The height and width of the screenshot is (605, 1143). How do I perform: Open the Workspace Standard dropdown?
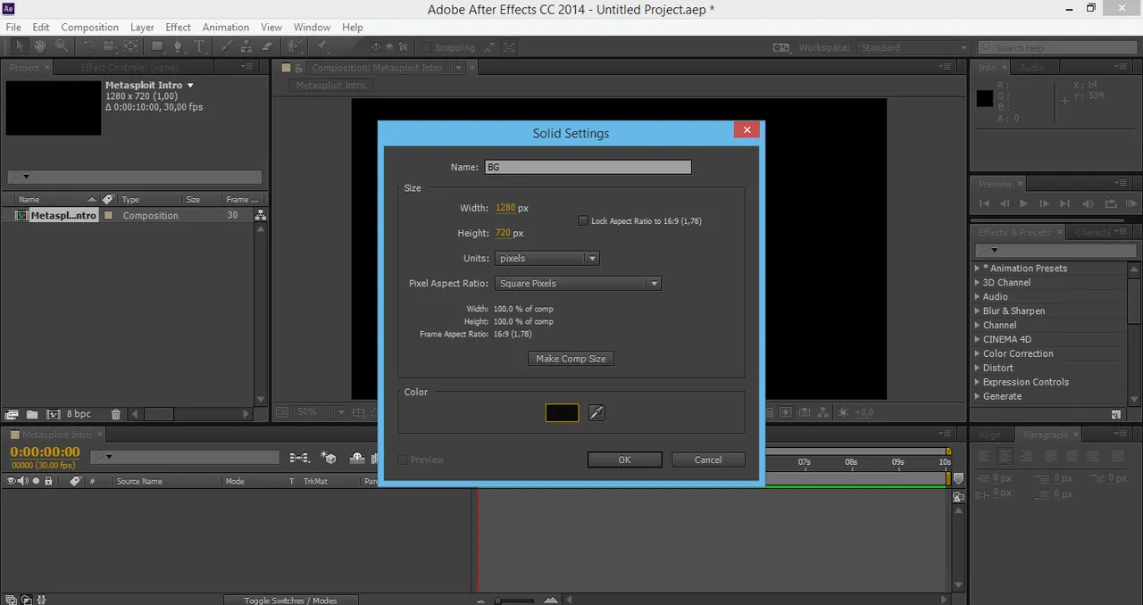pos(914,47)
